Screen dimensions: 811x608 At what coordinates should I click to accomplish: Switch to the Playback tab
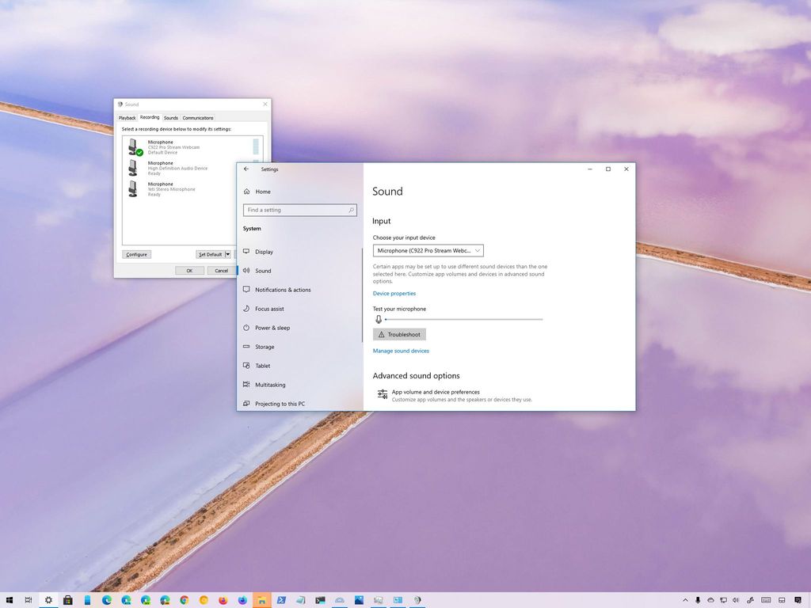point(128,117)
